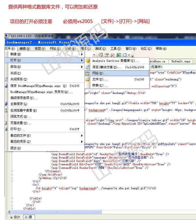Switch to 源 source view
Screen dimensions: 196x220
pos(29,217)
